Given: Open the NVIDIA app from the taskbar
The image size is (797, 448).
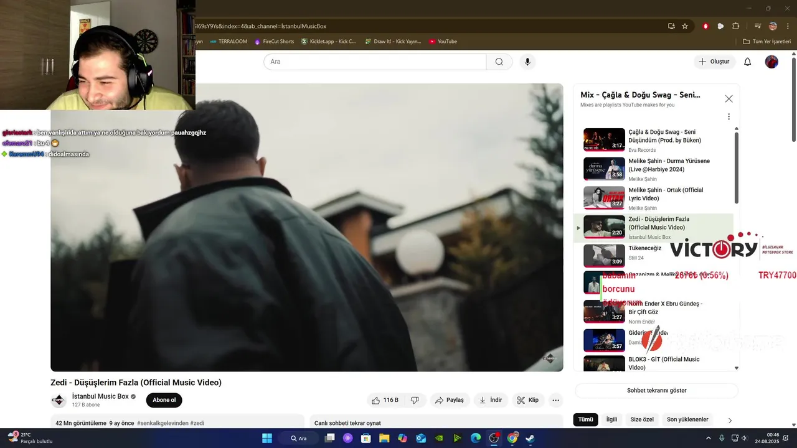Looking at the screenshot, I should 439,438.
